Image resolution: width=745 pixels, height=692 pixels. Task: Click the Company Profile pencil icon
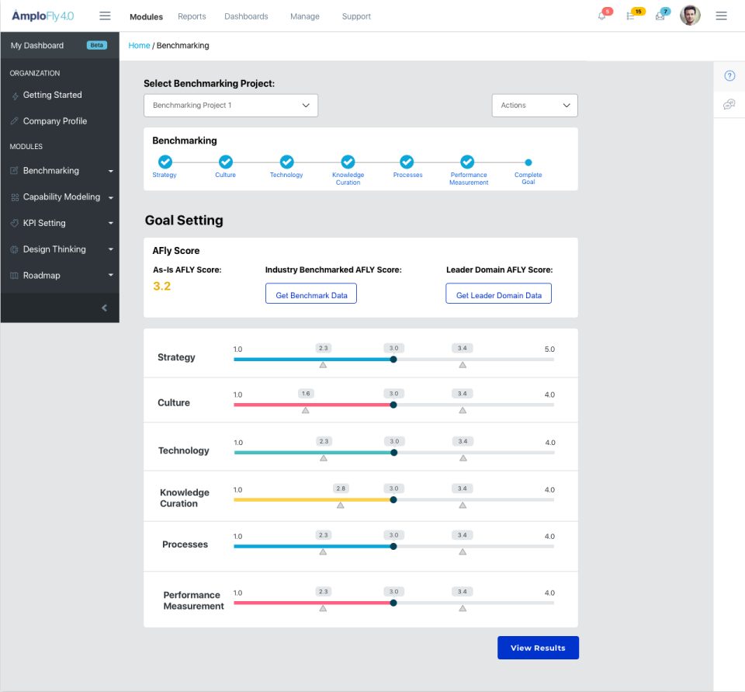[x=13, y=120]
